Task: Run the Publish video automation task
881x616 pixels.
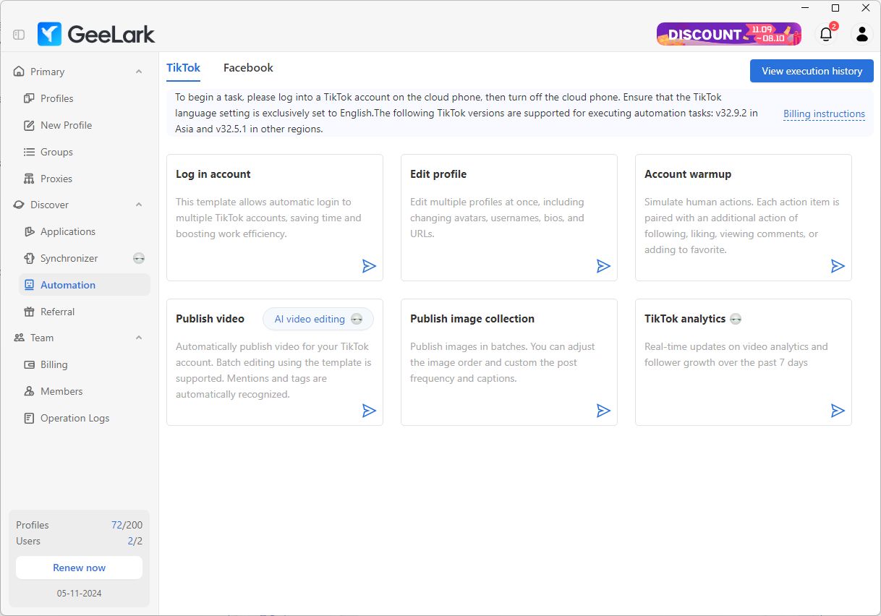Action: pos(369,411)
